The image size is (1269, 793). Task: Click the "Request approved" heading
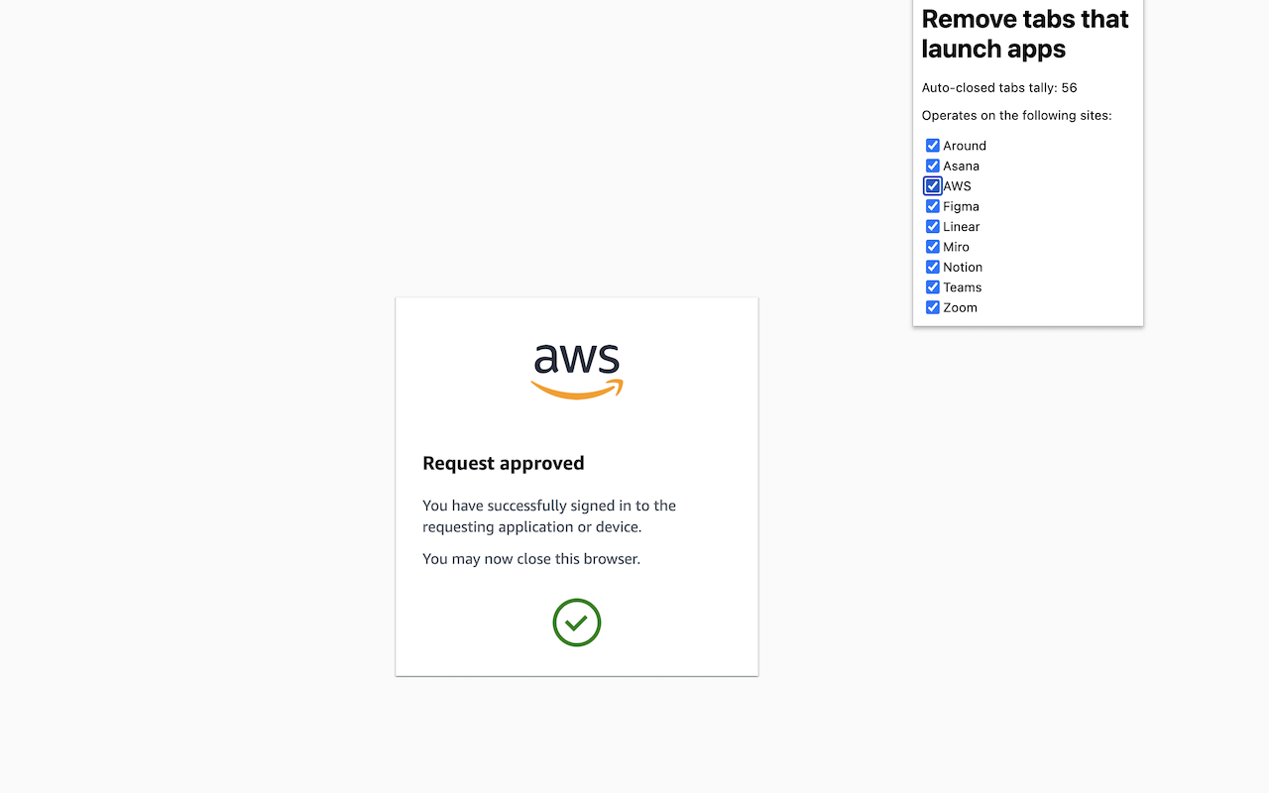[x=503, y=463]
